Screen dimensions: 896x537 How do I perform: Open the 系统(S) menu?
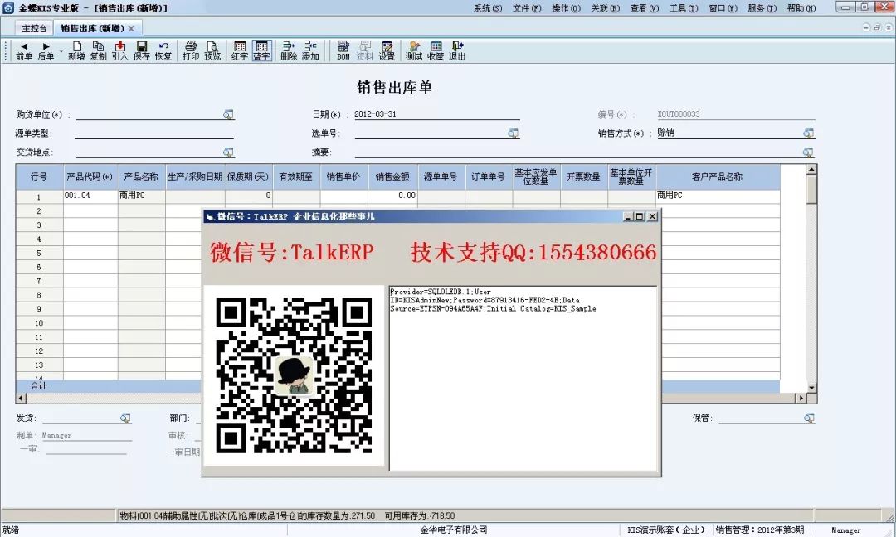[x=488, y=8]
